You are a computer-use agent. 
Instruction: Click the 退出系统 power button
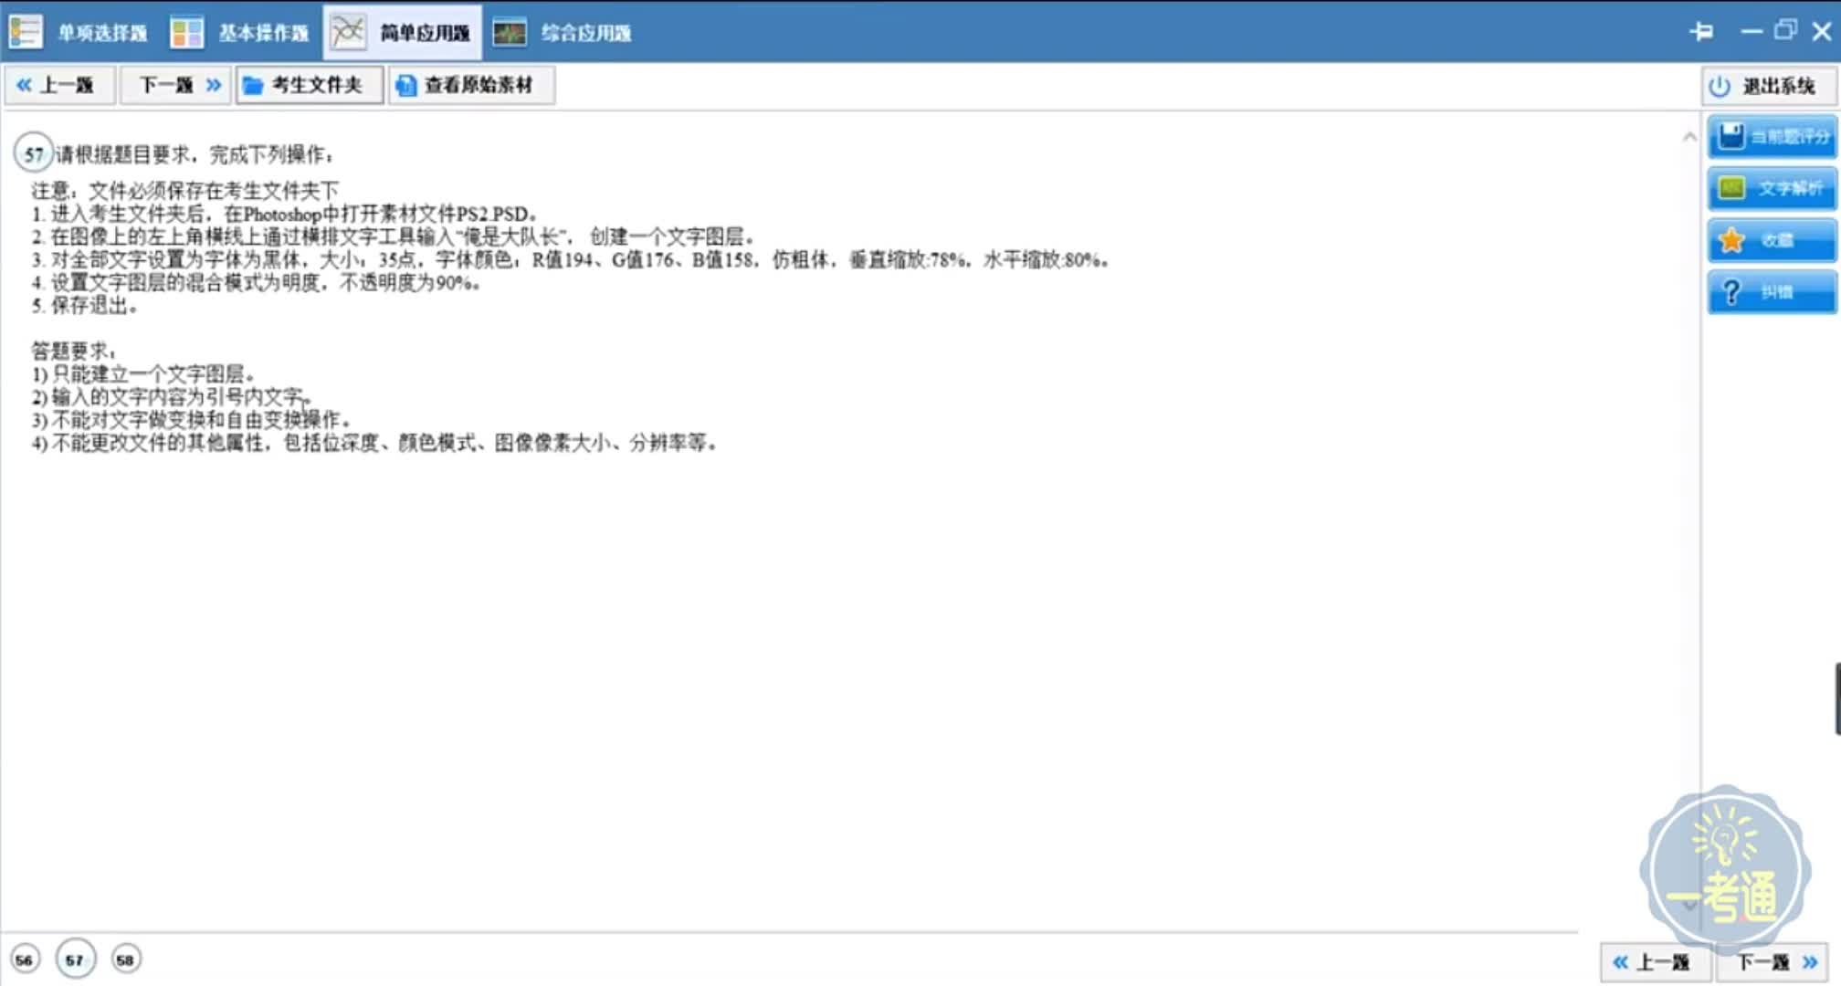point(1769,86)
